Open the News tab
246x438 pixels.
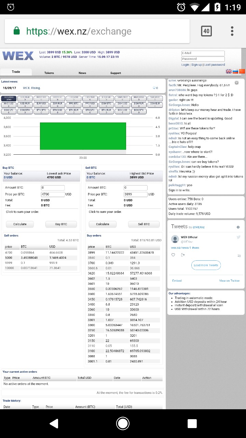pos(82,73)
